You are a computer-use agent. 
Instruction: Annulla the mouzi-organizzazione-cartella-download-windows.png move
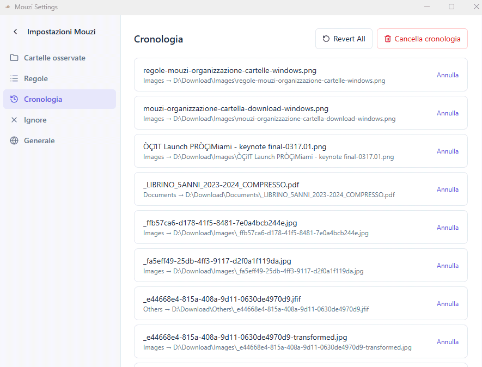(448, 113)
